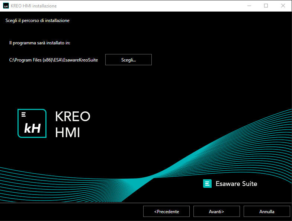Open folder chooser with Scegli... button

tap(128, 60)
